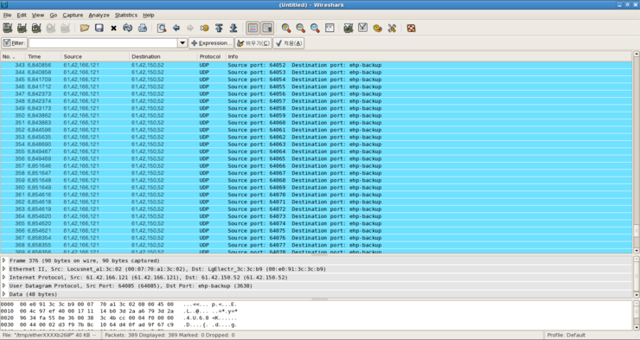Viewport: 640px width, 340px height.
Task: Sort by the Source column header
Action: pyautogui.click(x=95, y=56)
